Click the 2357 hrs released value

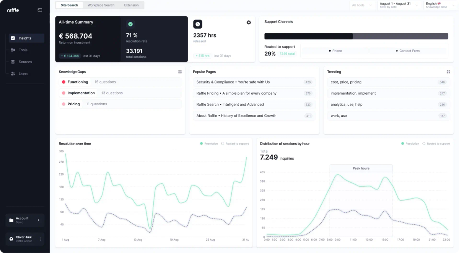tap(205, 35)
